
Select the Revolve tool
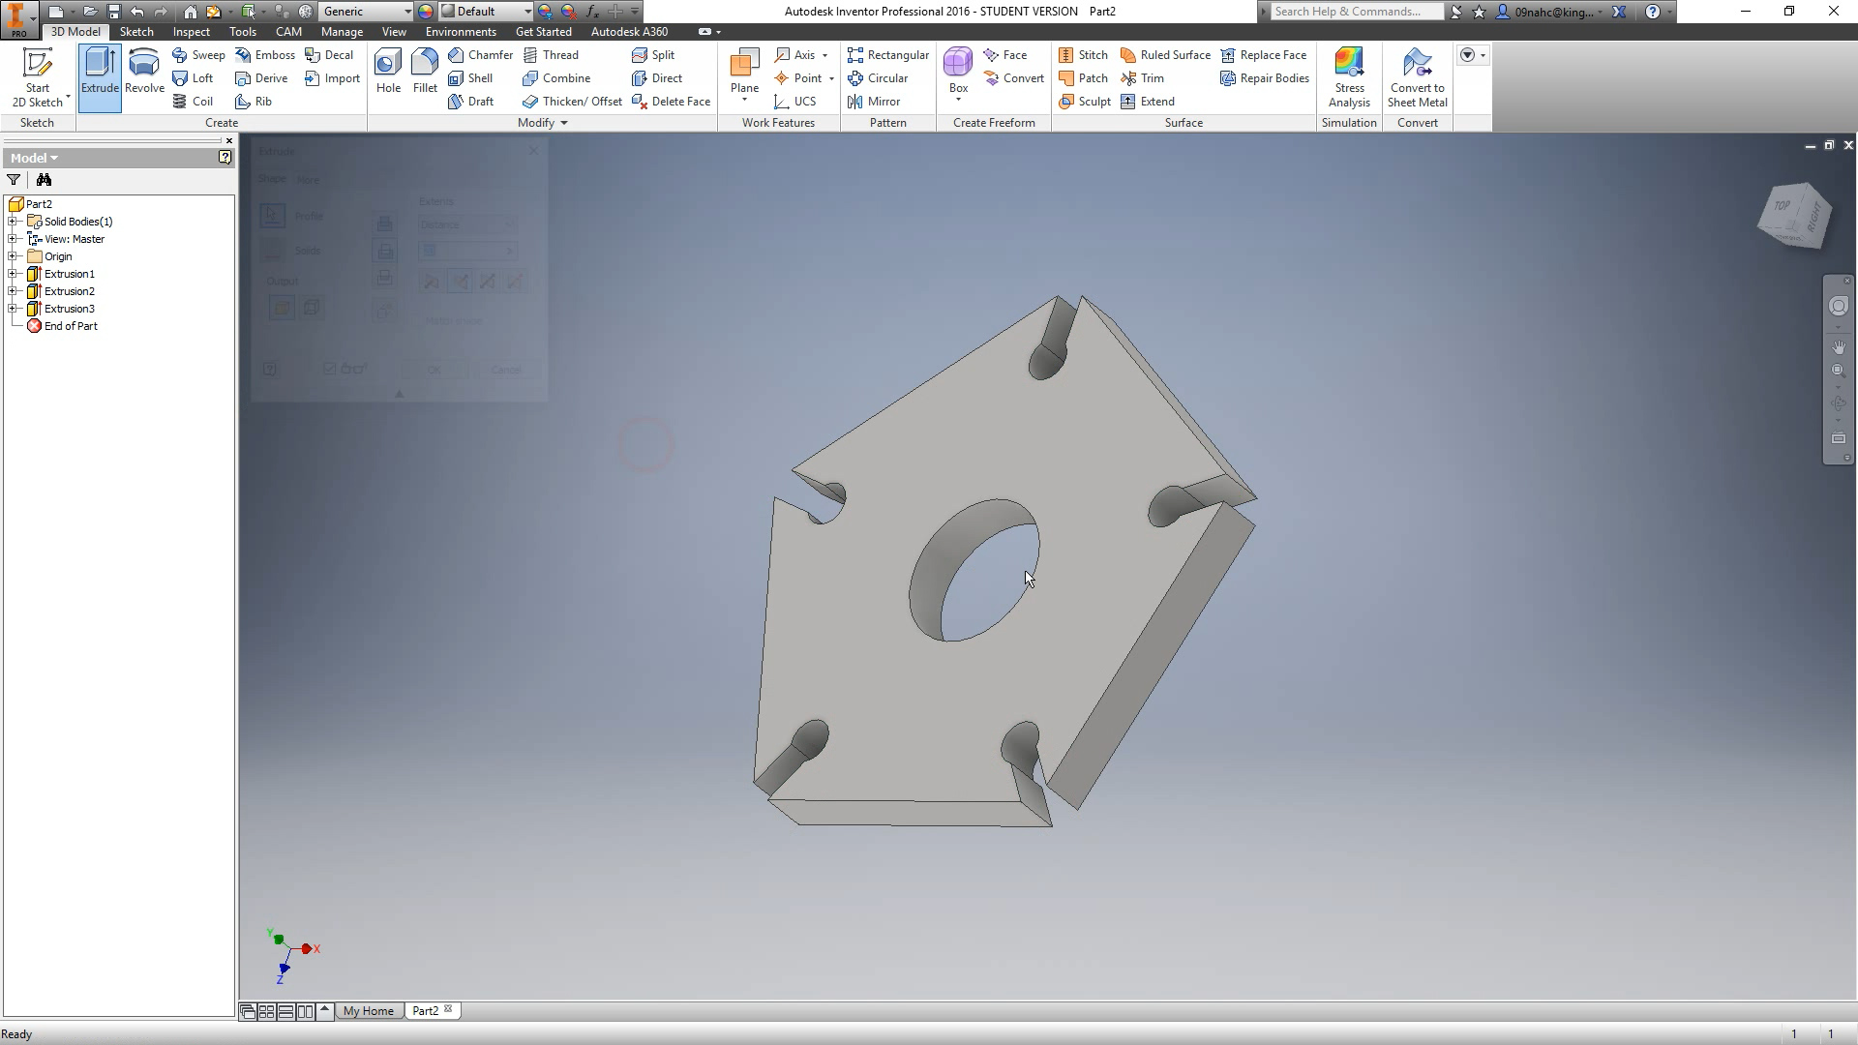(x=144, y=72)
